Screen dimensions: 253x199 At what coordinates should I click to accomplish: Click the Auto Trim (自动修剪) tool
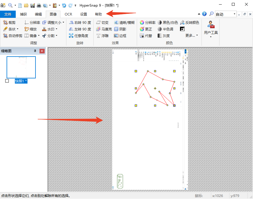coord(13,36)
